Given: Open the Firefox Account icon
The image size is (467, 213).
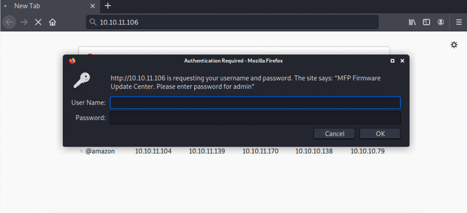Looking at the screenshot, I should click(x=441, y=22).
